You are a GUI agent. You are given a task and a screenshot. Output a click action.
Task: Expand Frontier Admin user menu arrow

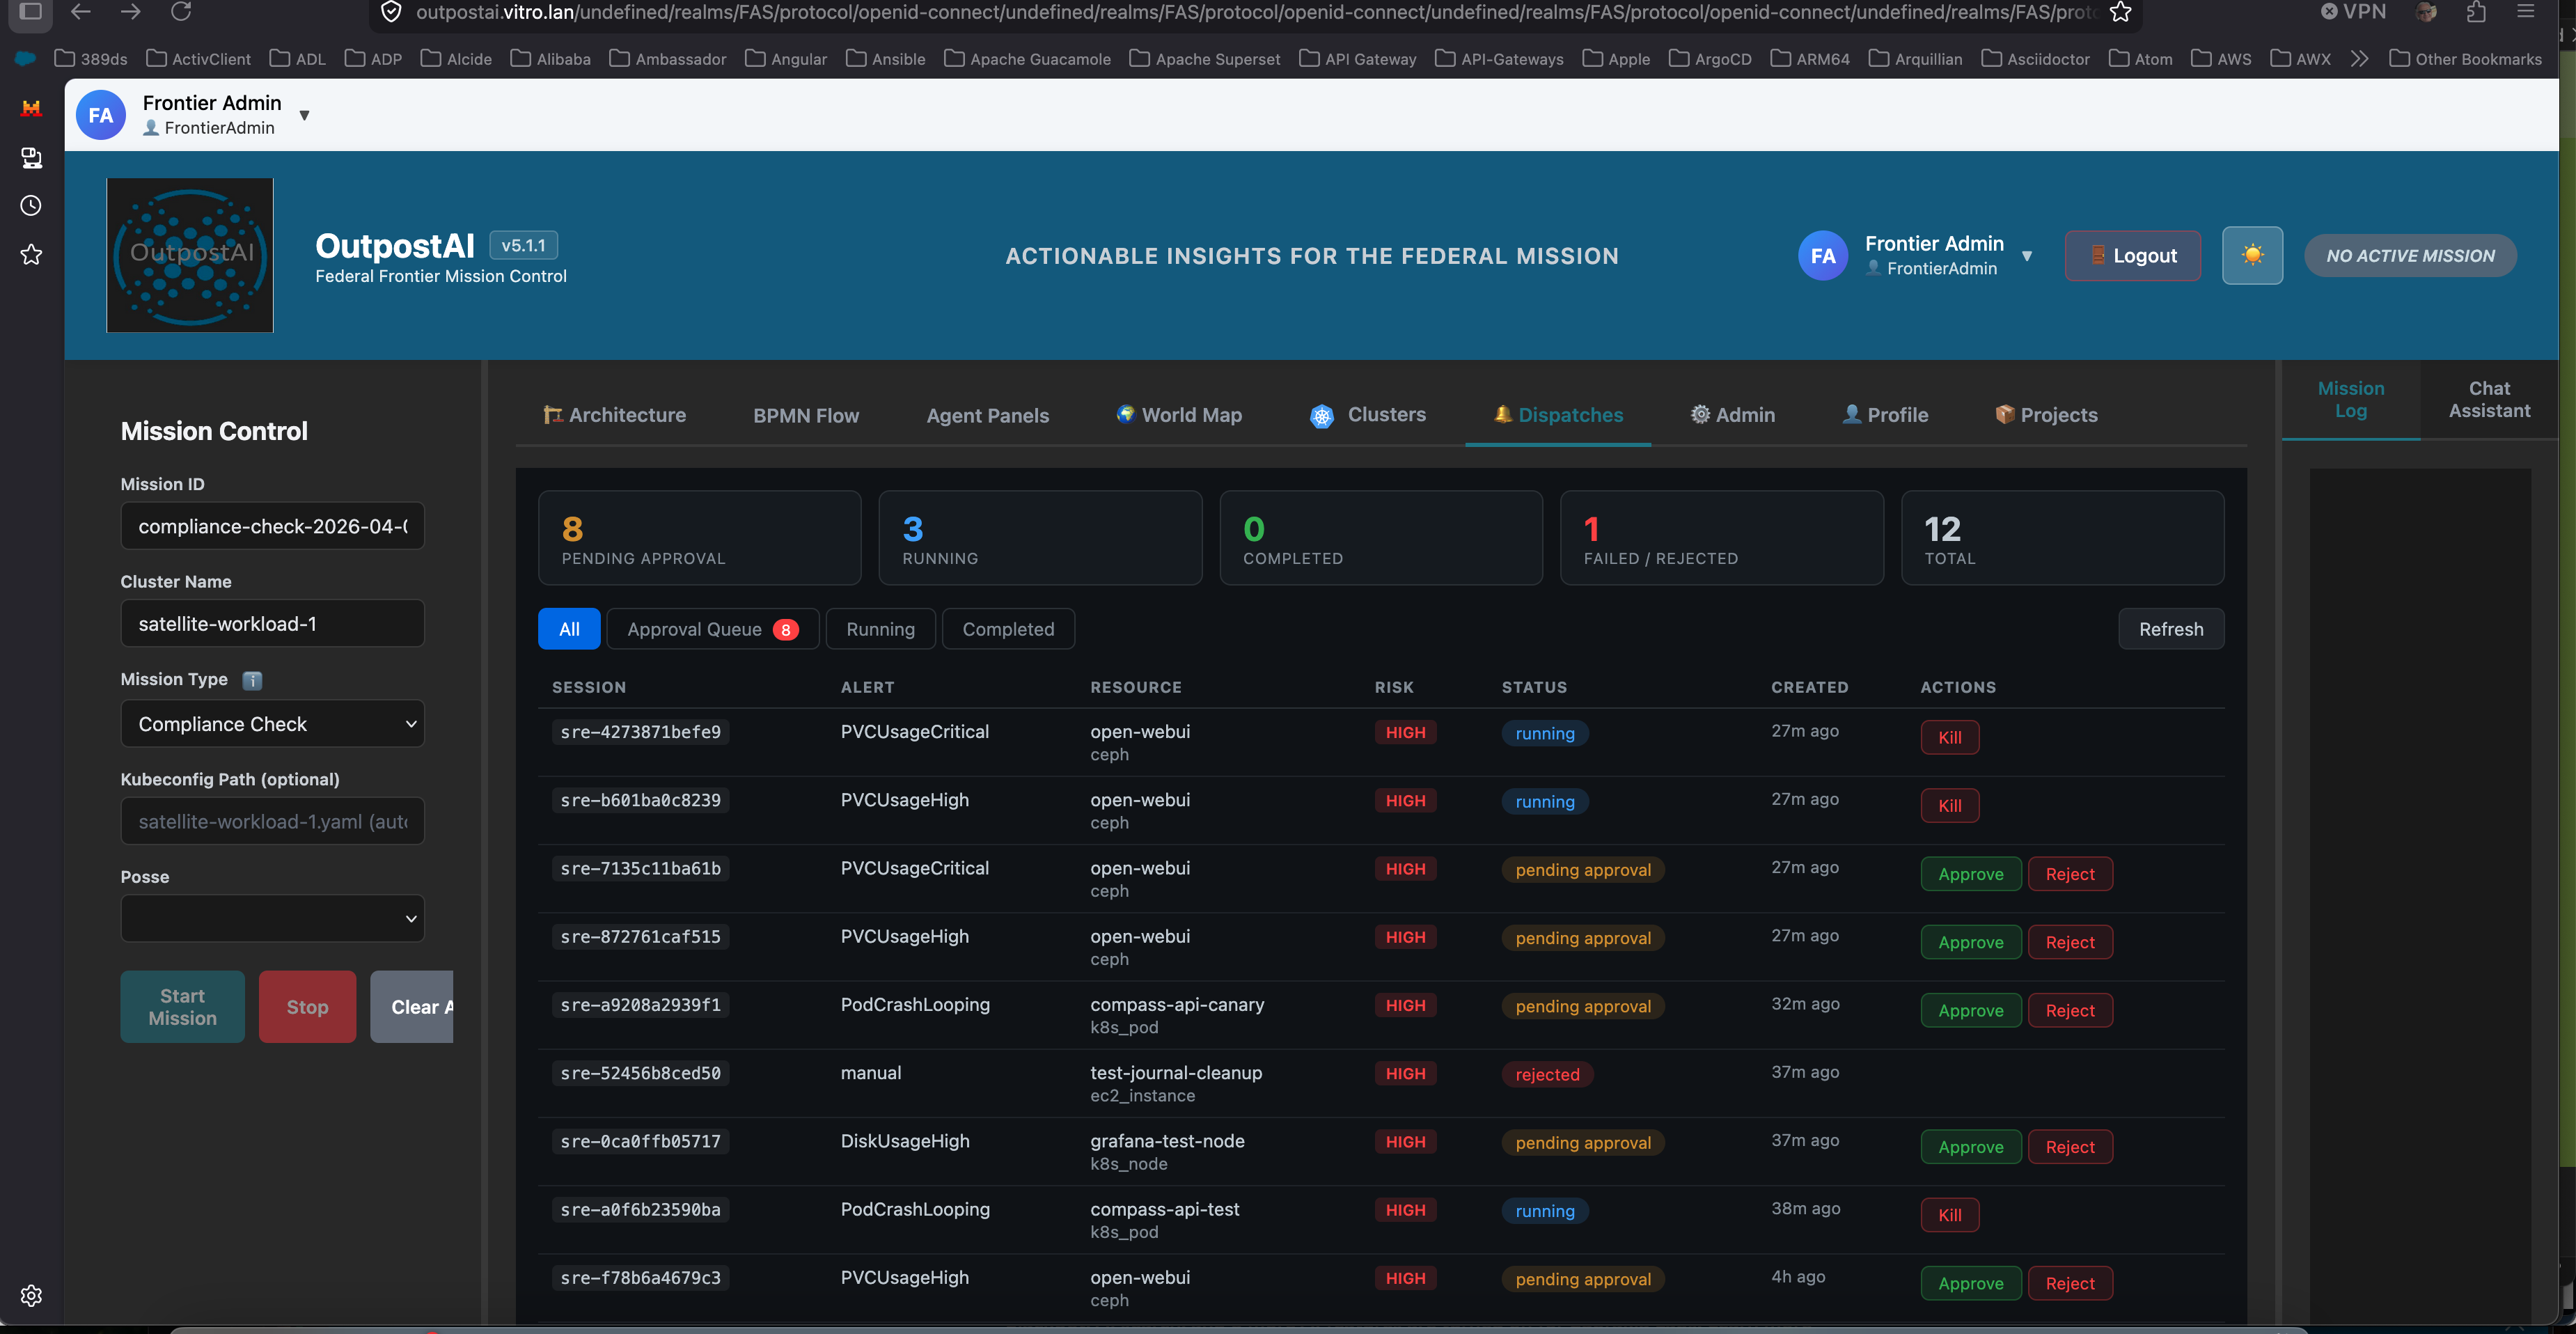(x=2027, y=256)
